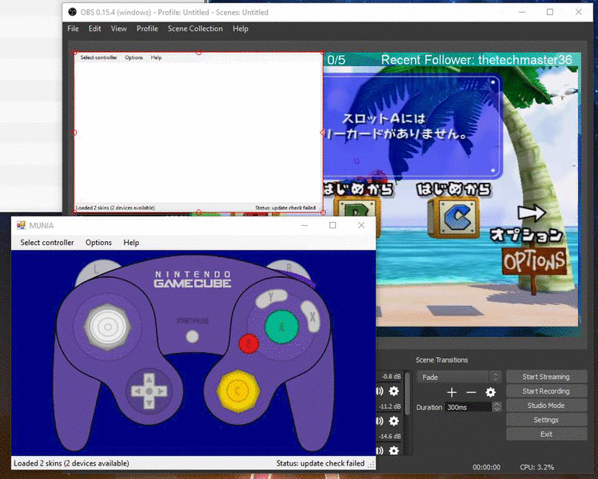Click the grey analog stick on controller

click(108, 327)
